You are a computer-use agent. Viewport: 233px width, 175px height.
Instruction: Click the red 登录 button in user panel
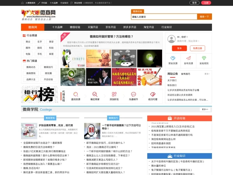coord(179,48)
